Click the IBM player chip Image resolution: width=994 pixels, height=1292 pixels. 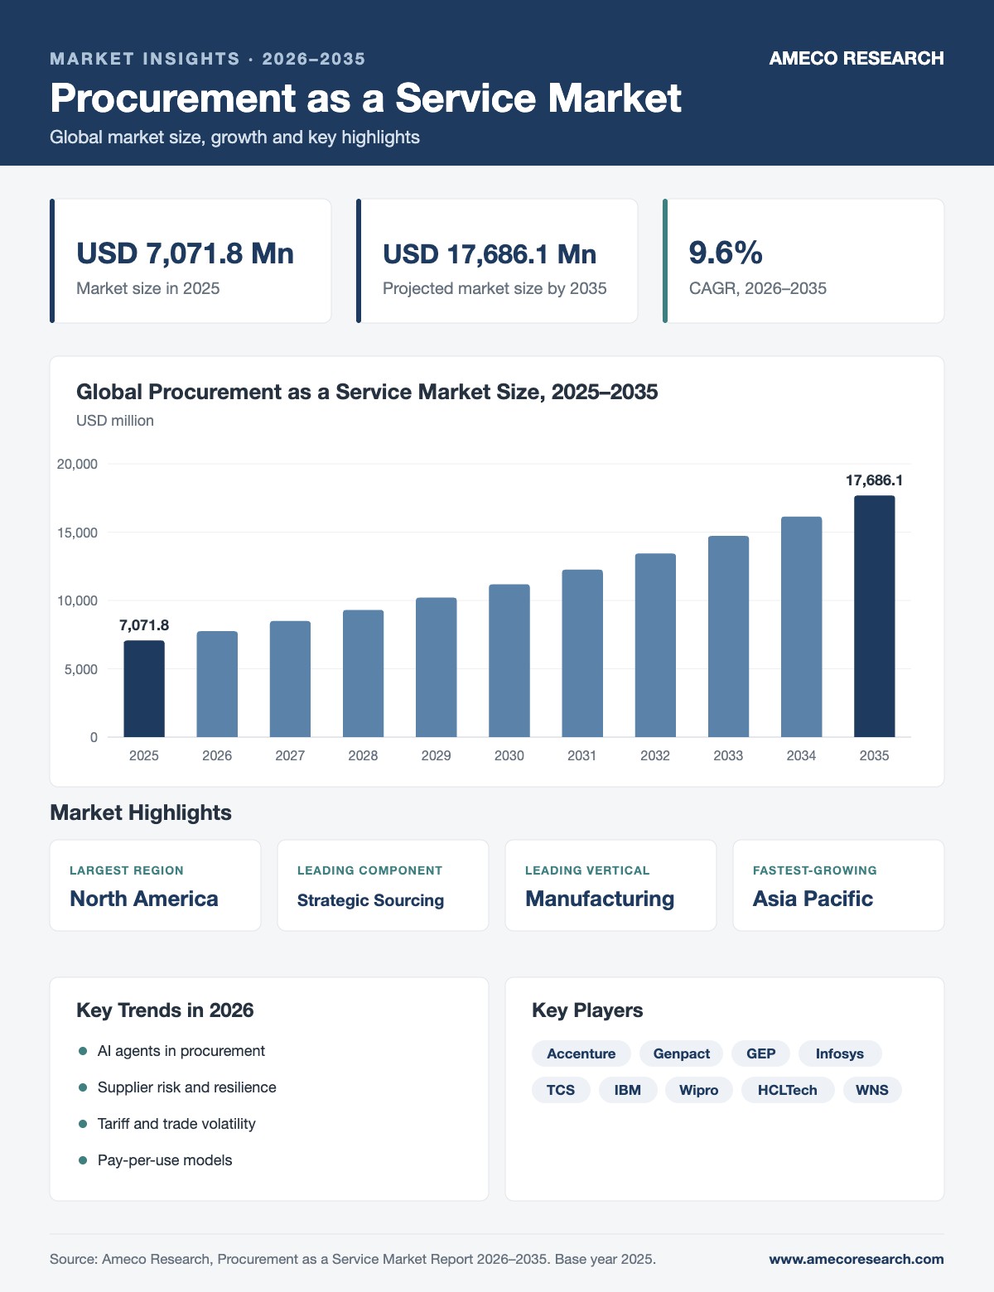click(x=628, y=1090)
